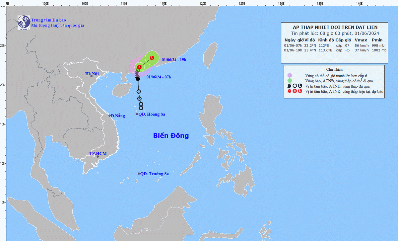Click the Hà Nội city marker dot
This screenshot has width=398, height=241.
(x=92, y=76)
